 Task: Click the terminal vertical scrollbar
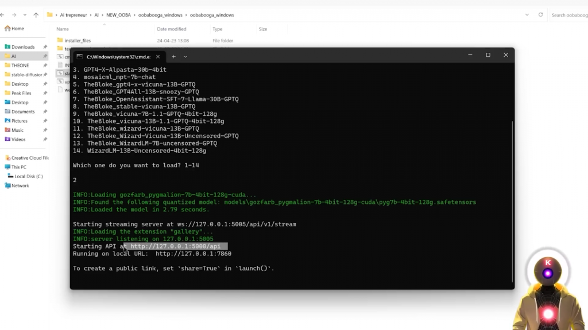(512, 201)
